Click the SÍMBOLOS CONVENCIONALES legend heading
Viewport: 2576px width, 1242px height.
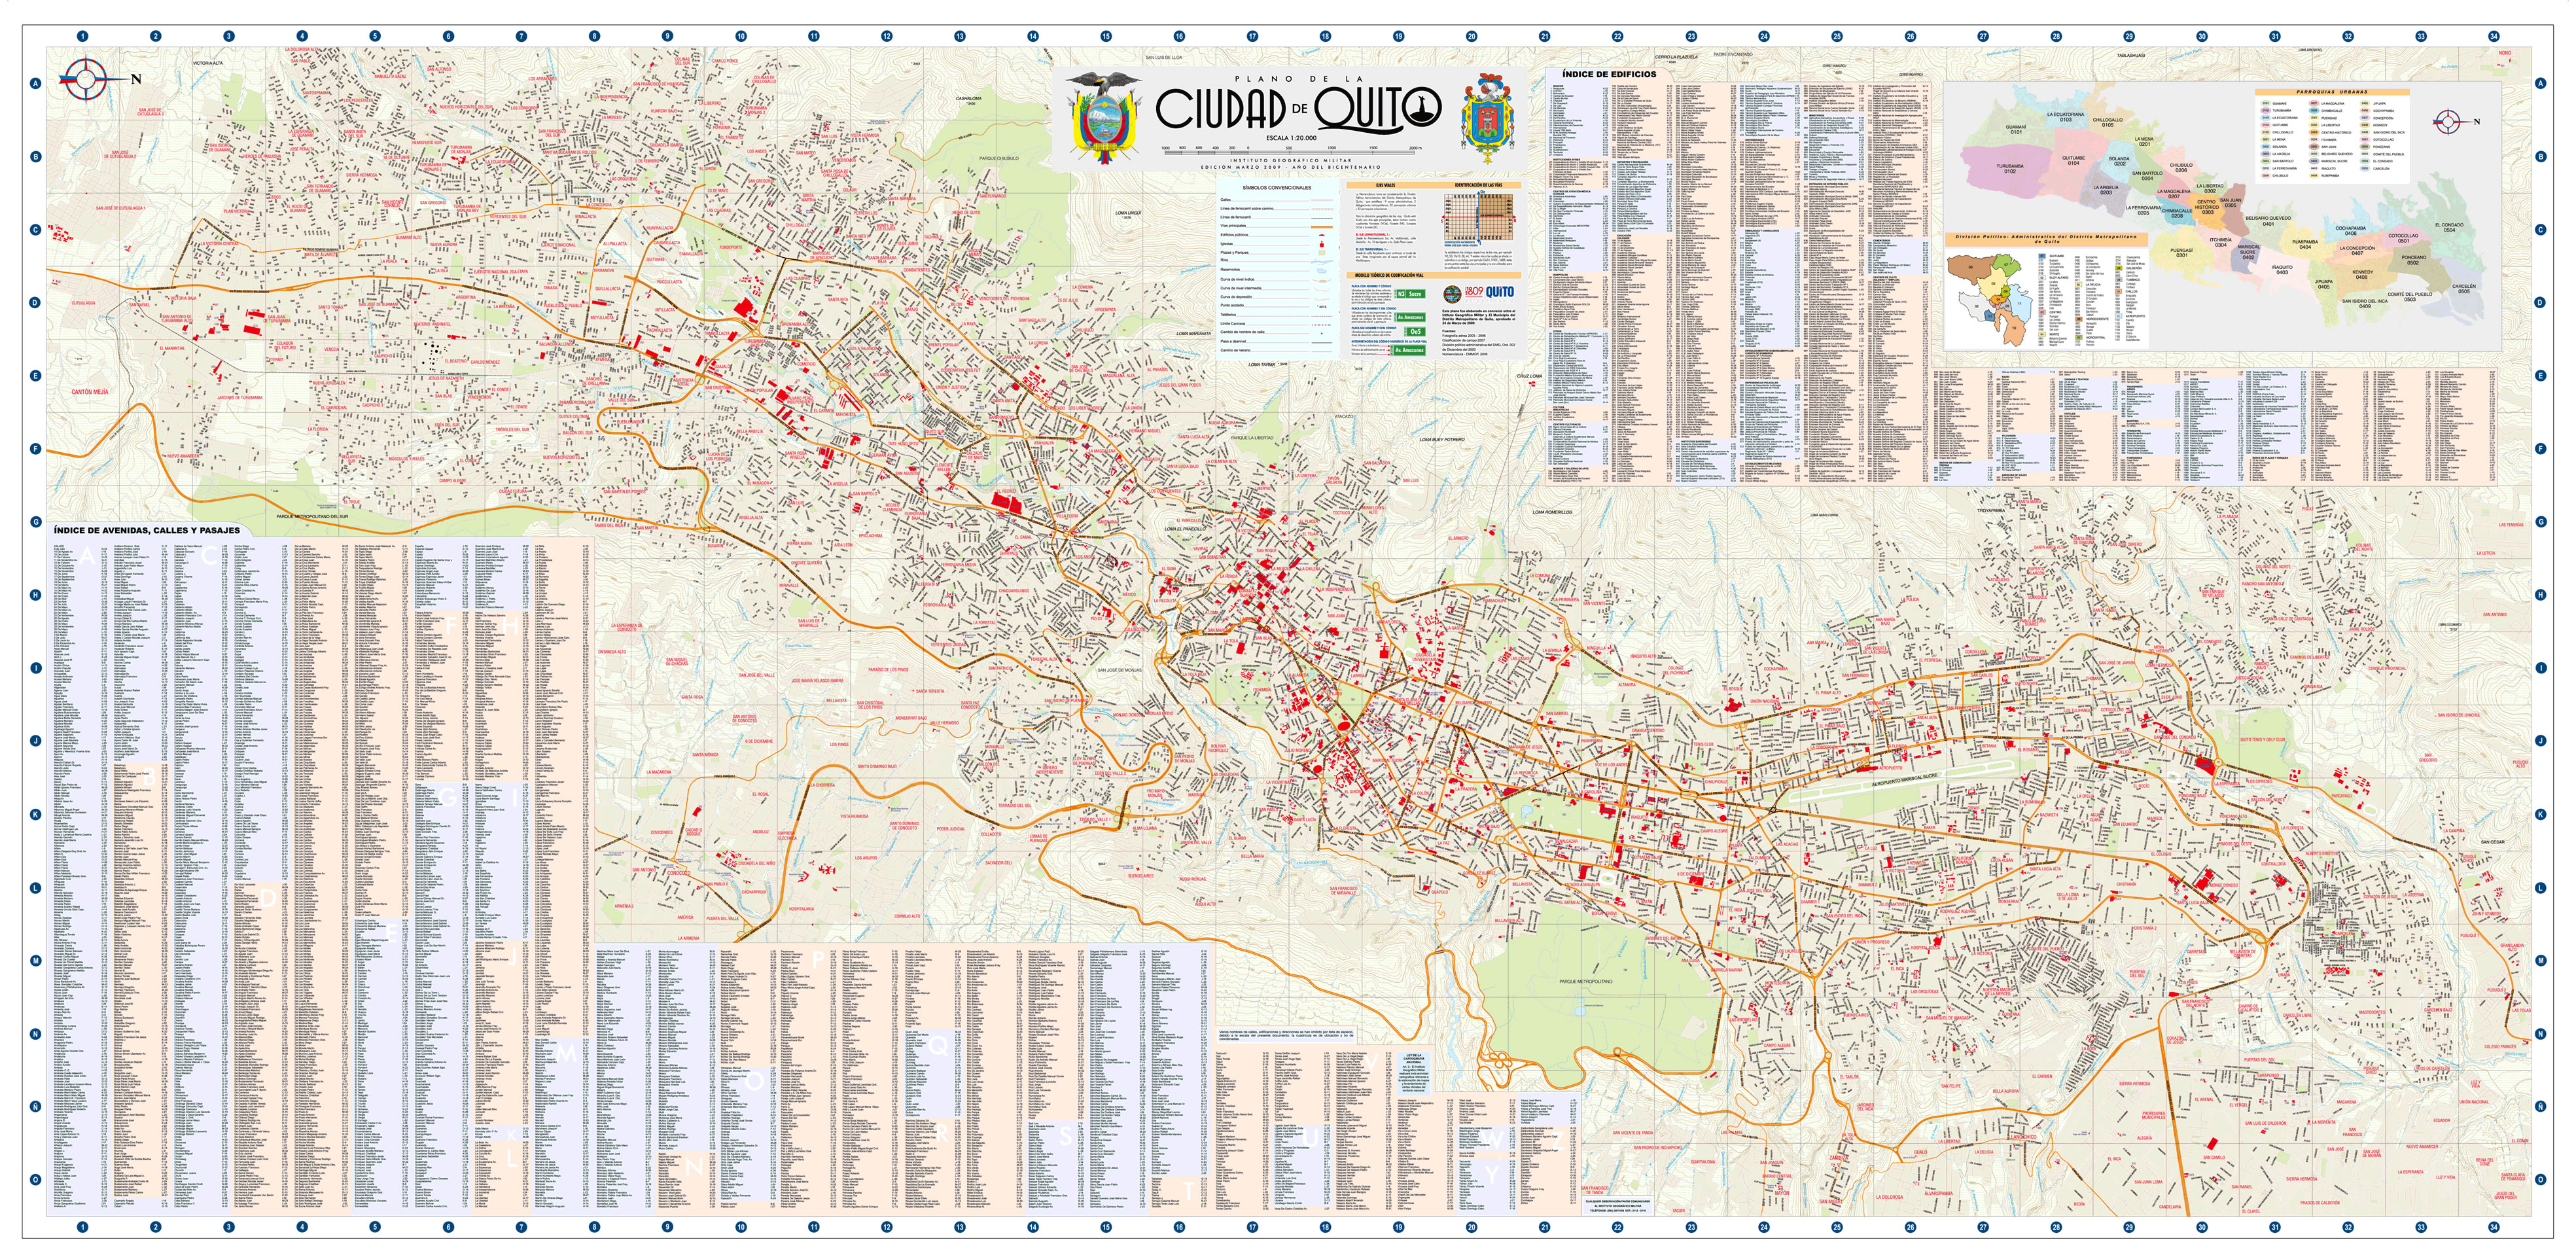[x=1277, y=188]
